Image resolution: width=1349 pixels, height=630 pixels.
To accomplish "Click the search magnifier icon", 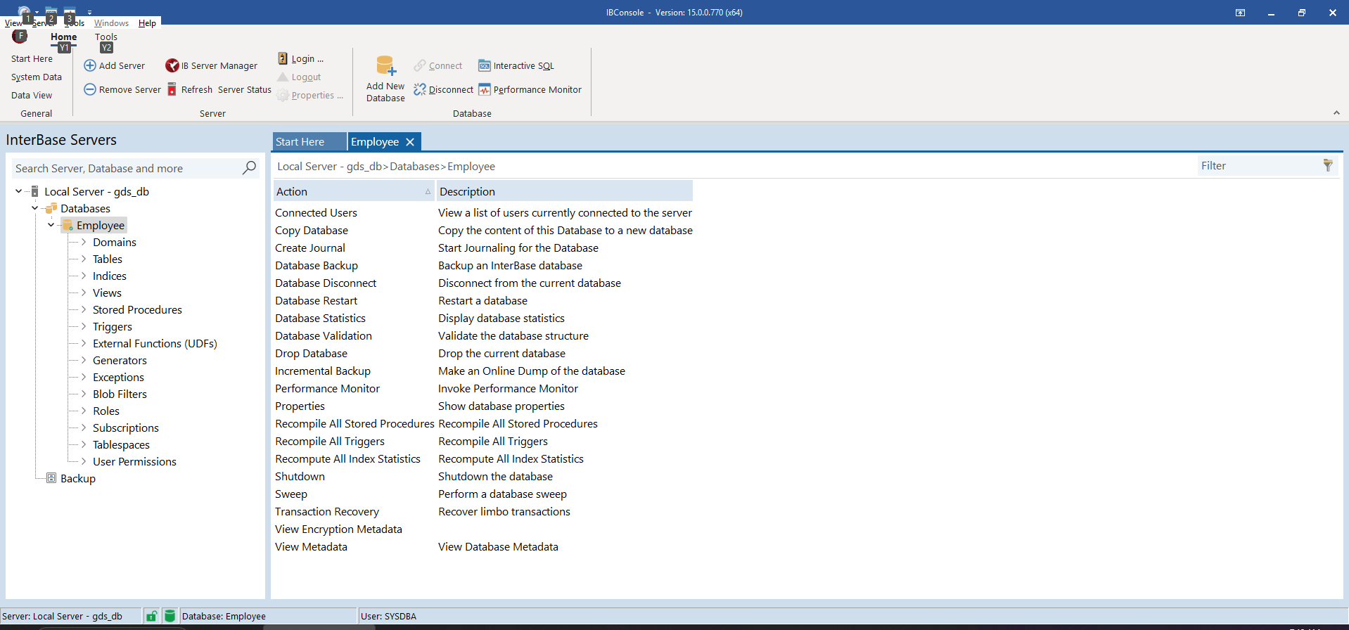I will pos(249,168).
